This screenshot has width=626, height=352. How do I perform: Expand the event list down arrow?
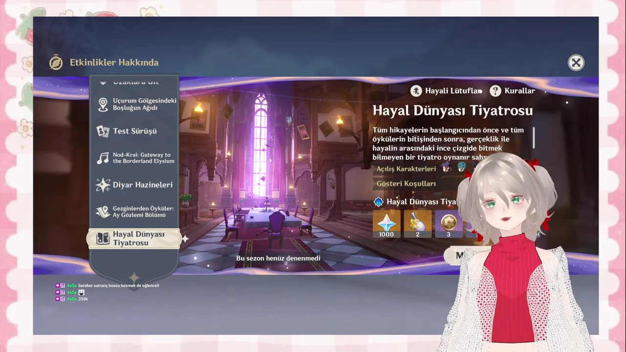[134, 277]
